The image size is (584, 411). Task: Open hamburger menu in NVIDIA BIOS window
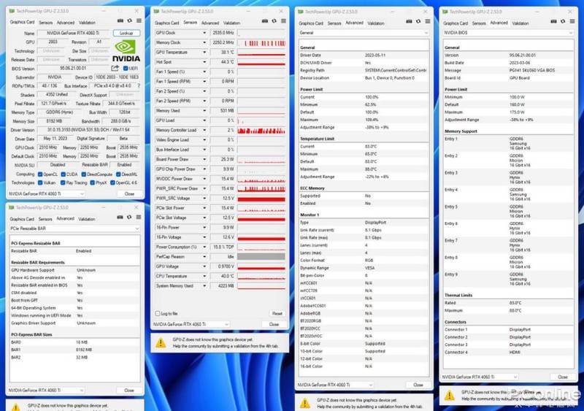pyautogui.click(x=572, y=22)
